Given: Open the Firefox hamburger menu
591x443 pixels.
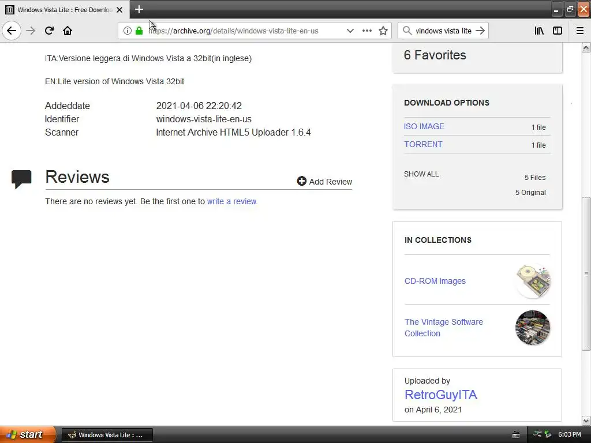Looking at the screenshot, I should [580, 31].
